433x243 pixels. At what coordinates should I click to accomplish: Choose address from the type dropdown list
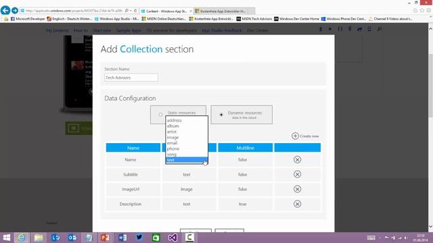tap(187, 120)
